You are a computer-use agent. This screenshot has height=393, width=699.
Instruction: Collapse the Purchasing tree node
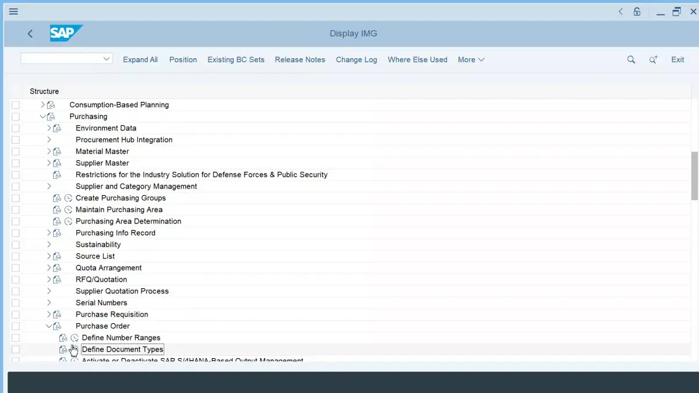point(43,116)
